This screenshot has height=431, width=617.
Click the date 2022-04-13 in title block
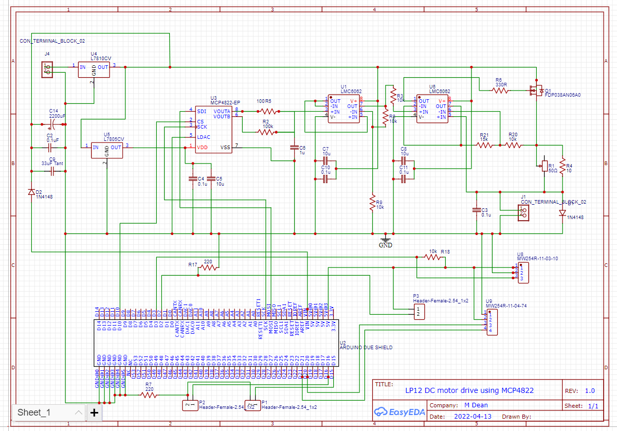pos(473,416)
